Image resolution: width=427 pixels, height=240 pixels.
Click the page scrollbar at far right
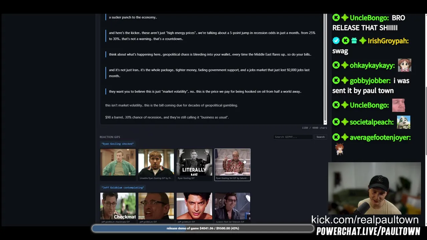[x=425, y=121]
